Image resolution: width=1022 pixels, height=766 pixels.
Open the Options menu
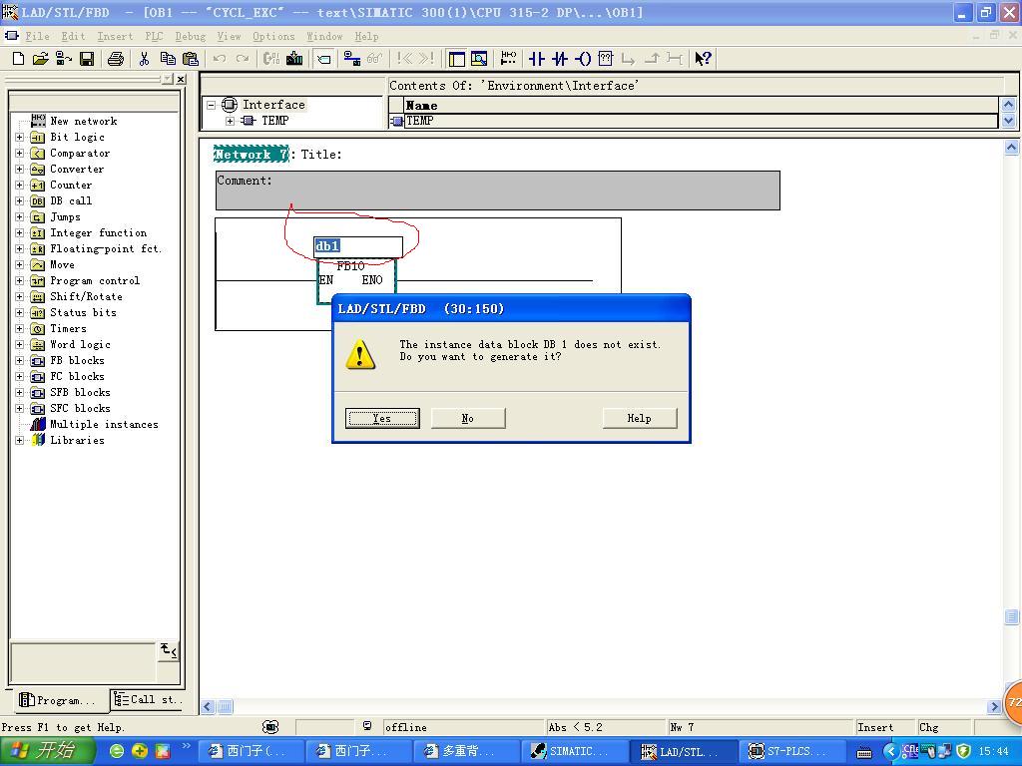click(x=273, y=37)
